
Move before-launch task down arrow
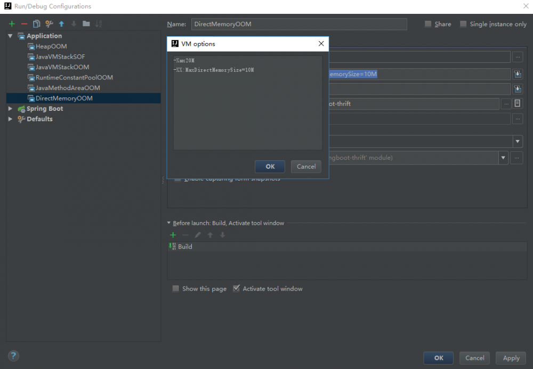coord(222,235)
